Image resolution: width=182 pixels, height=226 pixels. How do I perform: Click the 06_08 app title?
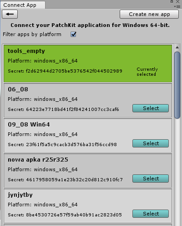coord(18,89)
